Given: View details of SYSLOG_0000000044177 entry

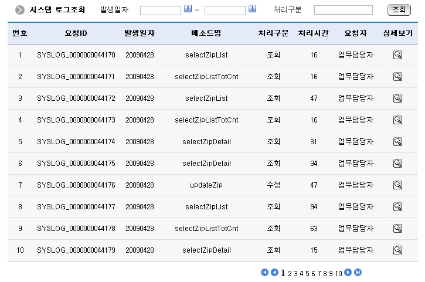Looking at the screenshot, I should [x=397, y=207].
